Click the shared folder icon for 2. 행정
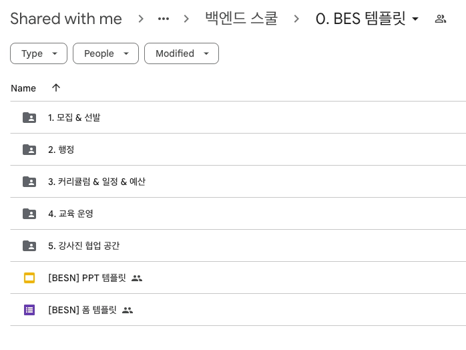466x350 pixels. [x=29, y=150]
